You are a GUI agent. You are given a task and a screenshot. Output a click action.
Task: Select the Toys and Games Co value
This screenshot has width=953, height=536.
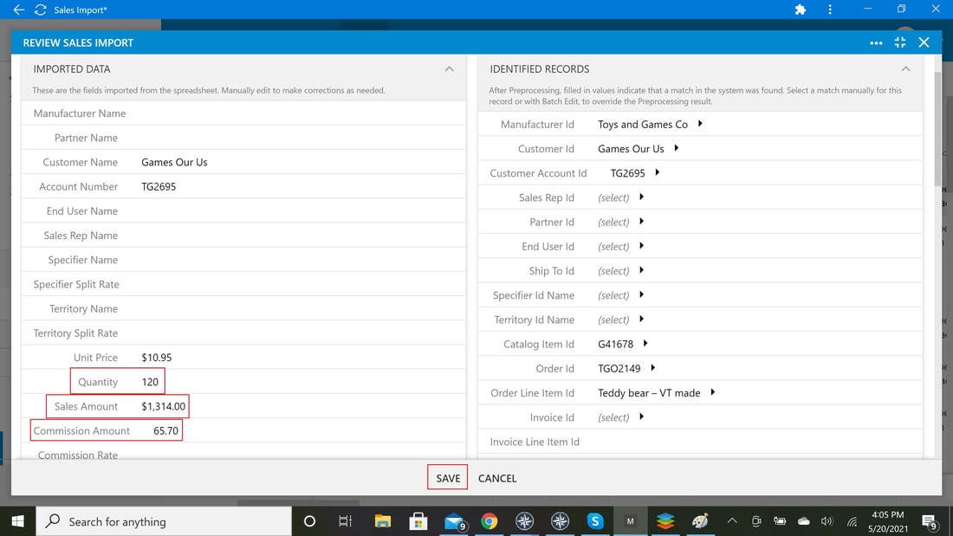[x=643, y=124]
